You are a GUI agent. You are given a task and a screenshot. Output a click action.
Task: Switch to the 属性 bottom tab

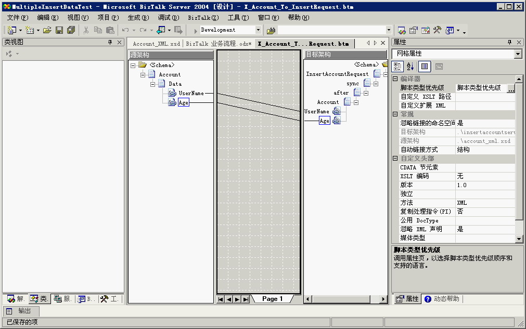407,299
